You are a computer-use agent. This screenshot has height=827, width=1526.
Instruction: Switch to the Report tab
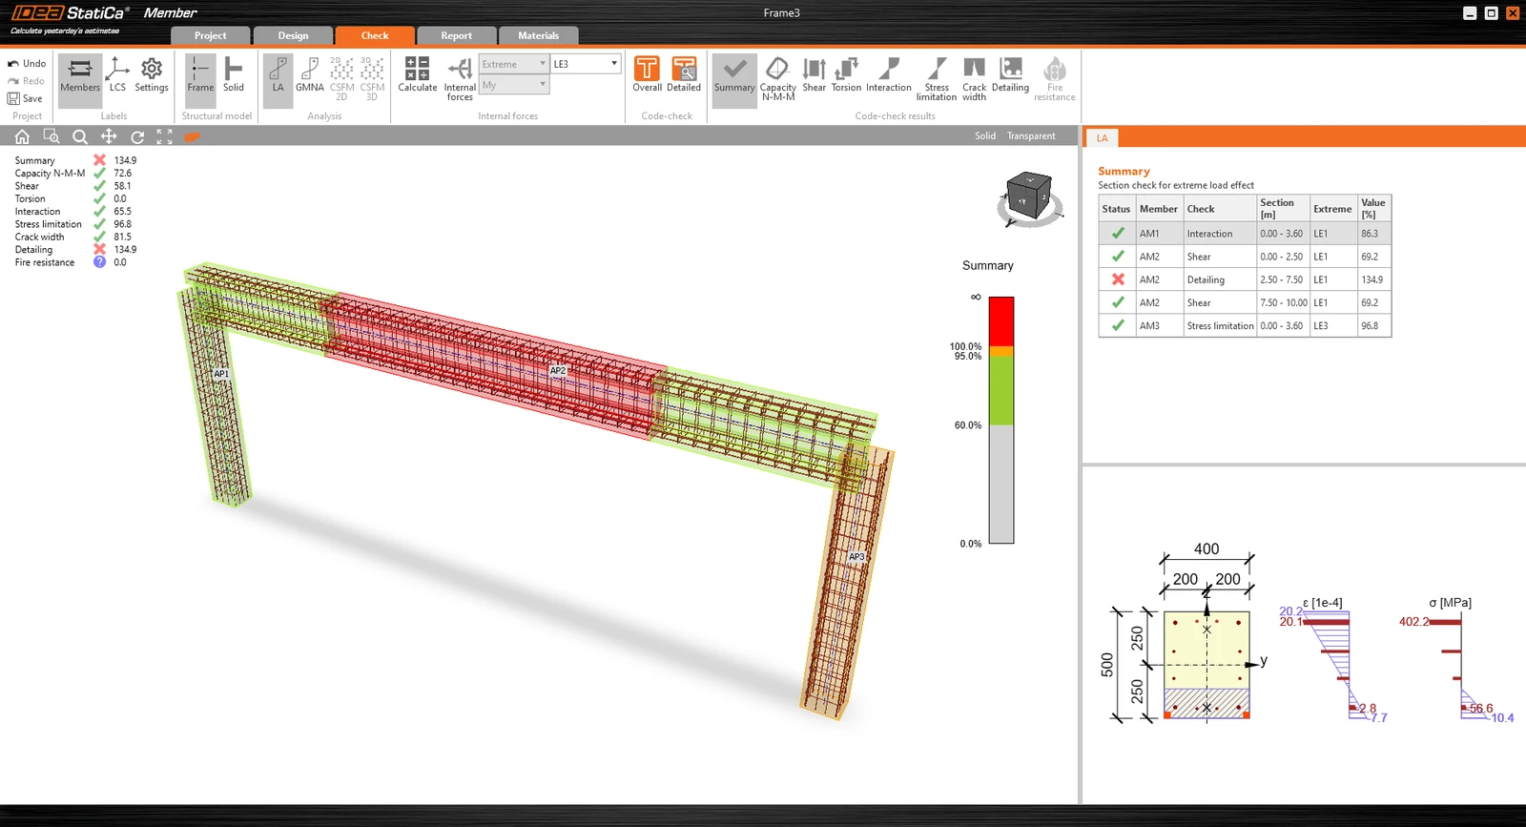456,35
